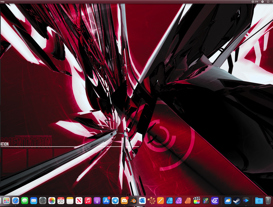Open the Weather cloud app in Dock
273x207 pixels.
[x=228, y=201]
